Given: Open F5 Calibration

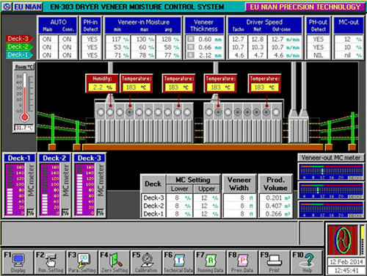Looking at the screenshot, I should point(146,262).
